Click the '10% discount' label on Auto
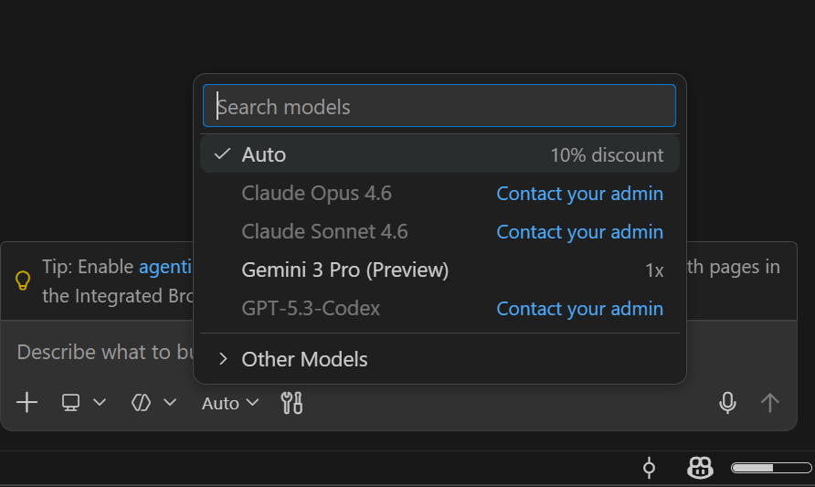 click(x=607, y=155)
